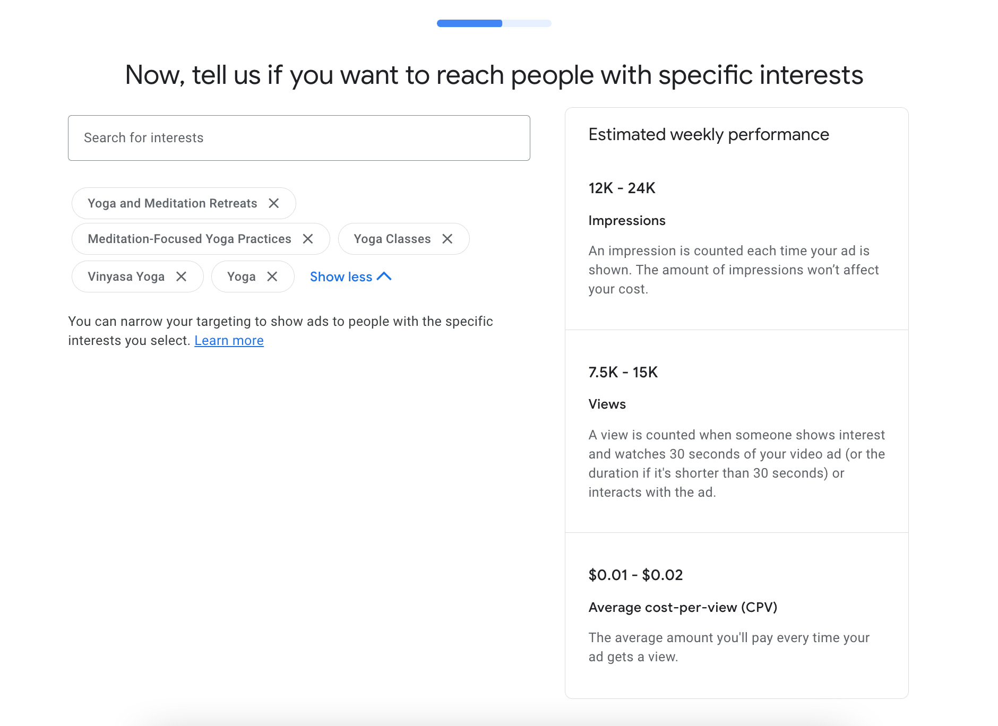The height and width of the screenshot is (726, 998).
Task: Remove the plain Yoga interest chip via its X
Action: point(272,276)
